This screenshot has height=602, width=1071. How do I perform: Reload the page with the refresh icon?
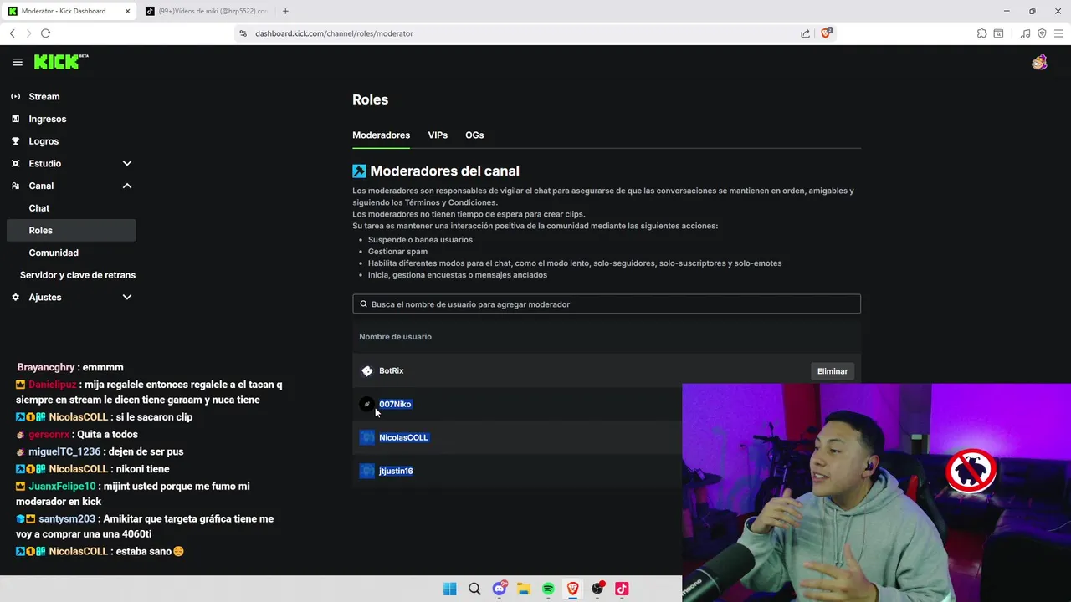(45, 33)
